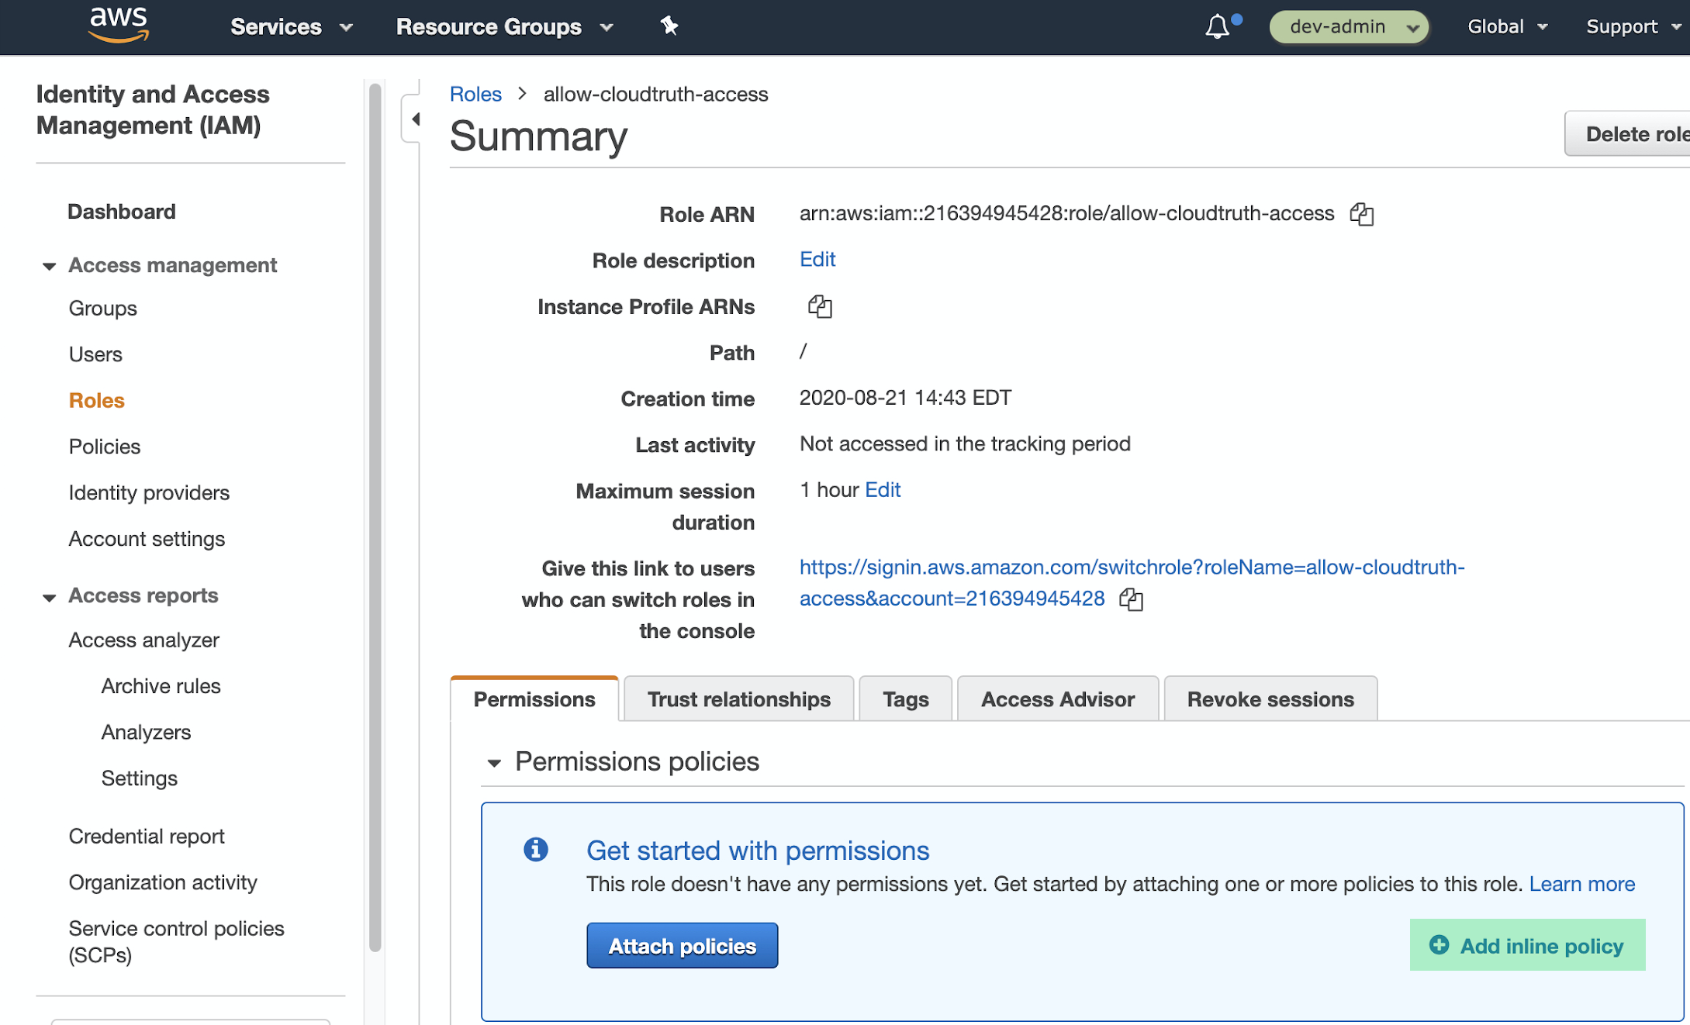Click the info icon in permissions box
The width and height of the screenshot is (1690, 1025).
[x=535, y=850]
